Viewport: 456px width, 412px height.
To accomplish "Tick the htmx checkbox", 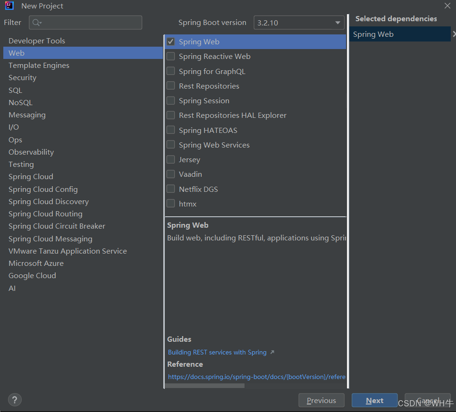I will pyautogui.click(x=171, y=204).
